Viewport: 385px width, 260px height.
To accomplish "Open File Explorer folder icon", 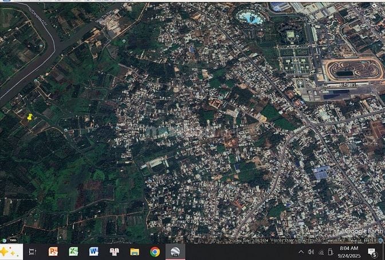I will pos(135,251).
